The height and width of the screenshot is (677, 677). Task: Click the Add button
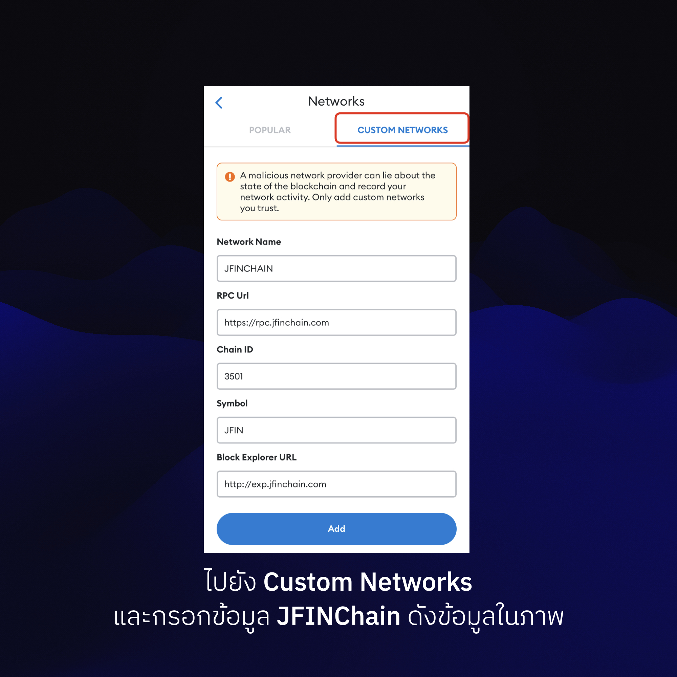336,529
